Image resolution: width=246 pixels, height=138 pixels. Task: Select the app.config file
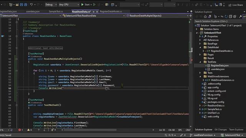pos(213,87)
